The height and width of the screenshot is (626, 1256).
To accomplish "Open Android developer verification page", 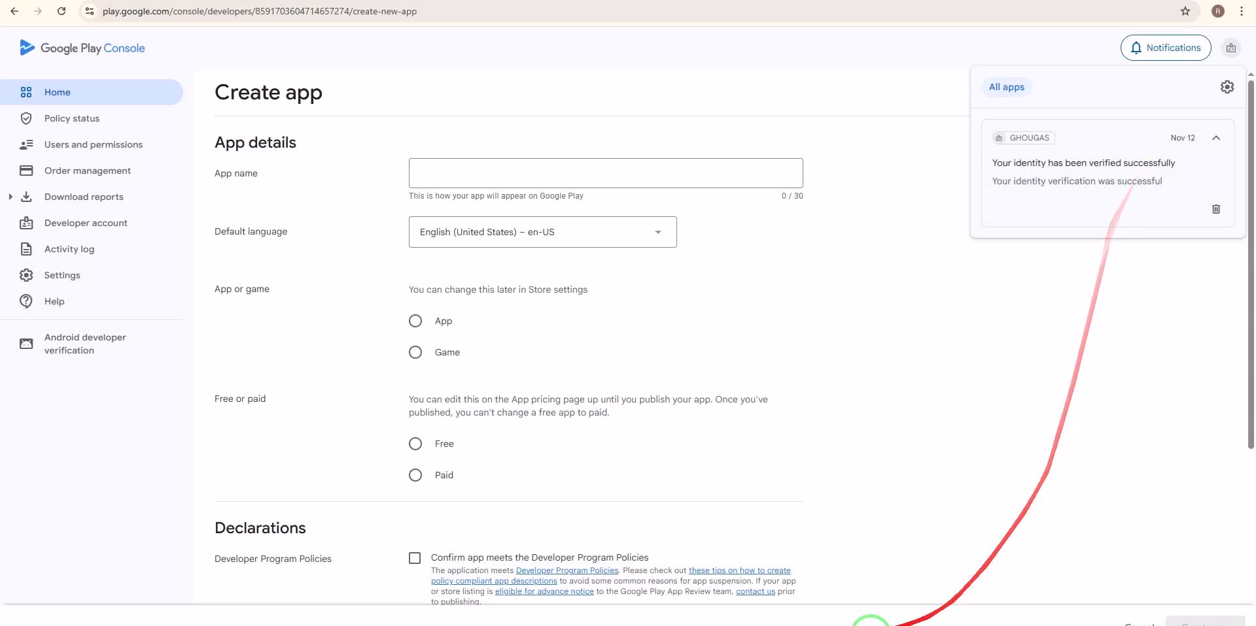I will [x=85, y=344].
